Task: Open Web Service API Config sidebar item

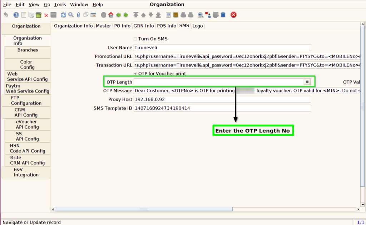Action: [x=27, y=76]
